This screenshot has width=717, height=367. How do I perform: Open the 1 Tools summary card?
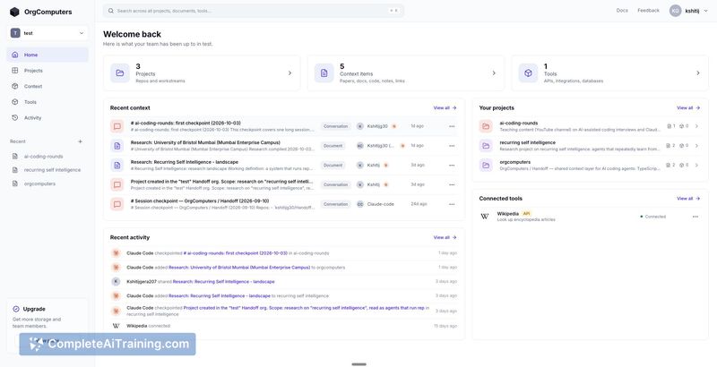tap(610, 73)
